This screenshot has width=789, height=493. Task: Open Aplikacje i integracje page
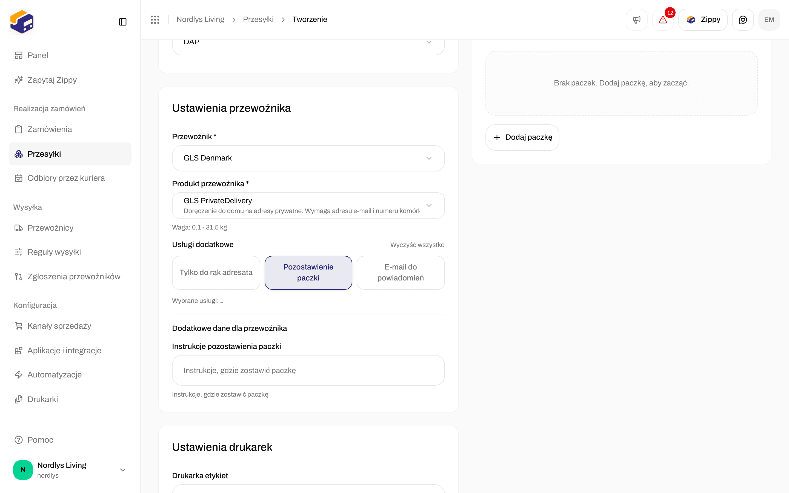click(x=70, y=351)
